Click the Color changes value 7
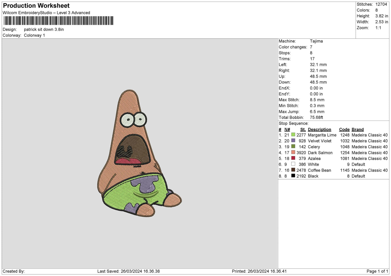Image resolution: width=391 pixels, height=276 pixels. pyautogui.click(x=311, y=47)
